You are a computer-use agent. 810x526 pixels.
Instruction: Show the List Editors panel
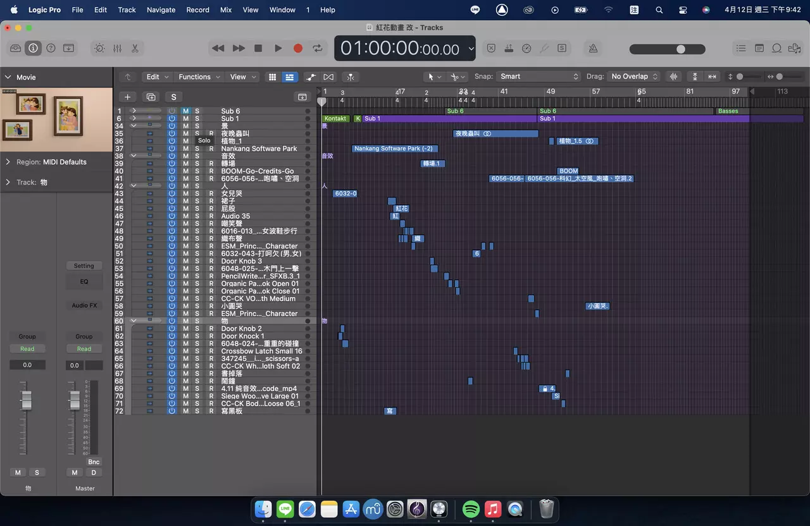tap(741, 49)
